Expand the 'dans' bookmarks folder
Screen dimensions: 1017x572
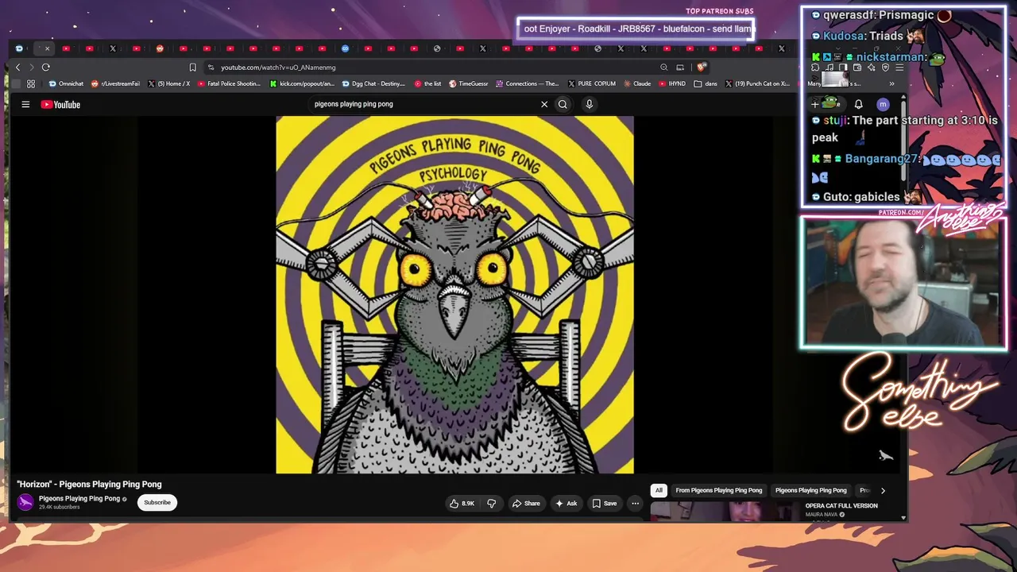[x=706, y=83]
